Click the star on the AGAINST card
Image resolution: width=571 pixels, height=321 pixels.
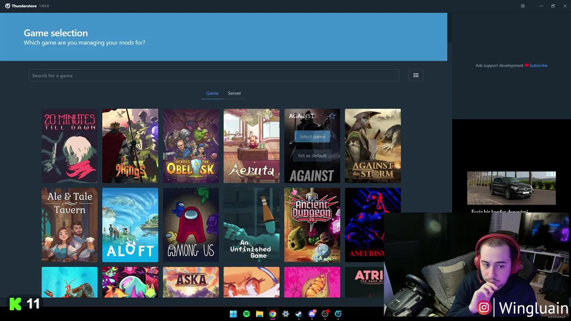tap(332, 116)
